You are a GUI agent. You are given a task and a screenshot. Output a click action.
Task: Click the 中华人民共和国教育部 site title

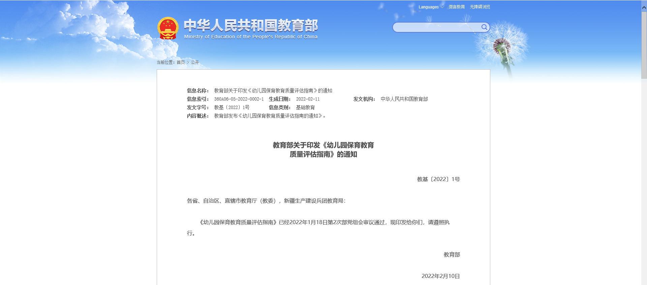click(251, 26)
